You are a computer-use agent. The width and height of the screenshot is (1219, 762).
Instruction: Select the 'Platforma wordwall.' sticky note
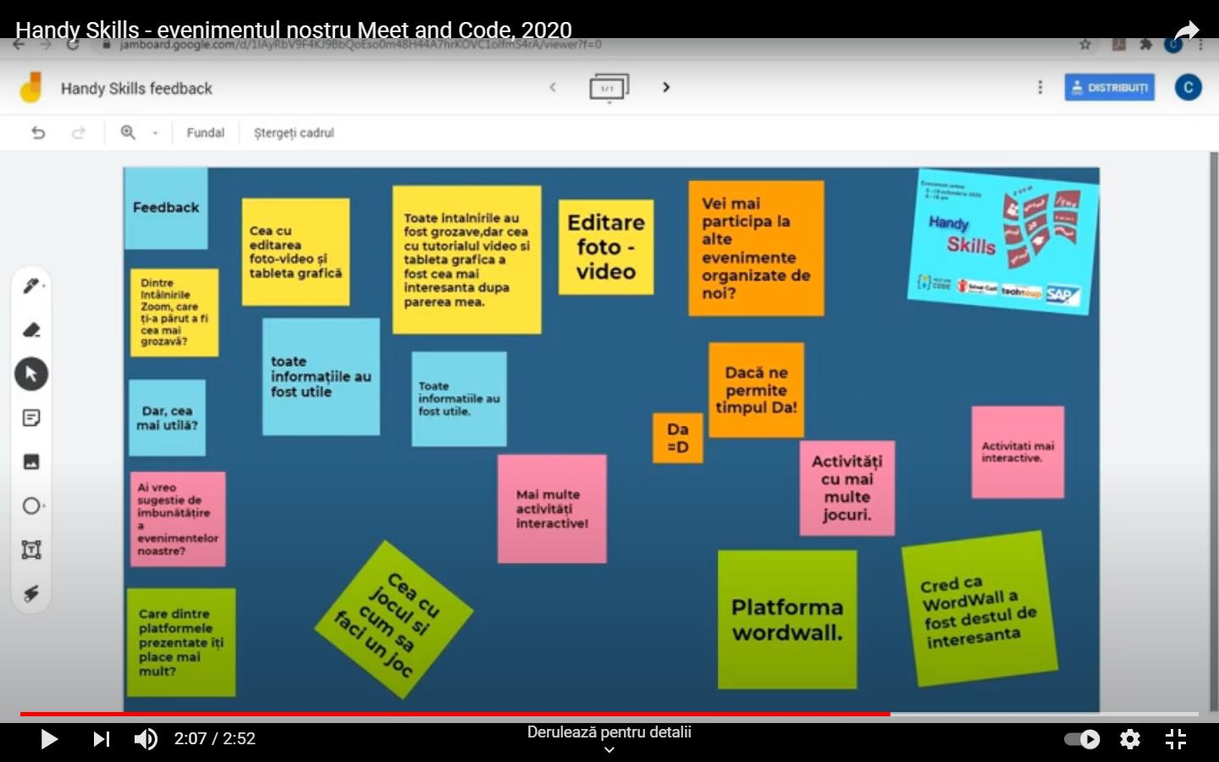(787, 620)
